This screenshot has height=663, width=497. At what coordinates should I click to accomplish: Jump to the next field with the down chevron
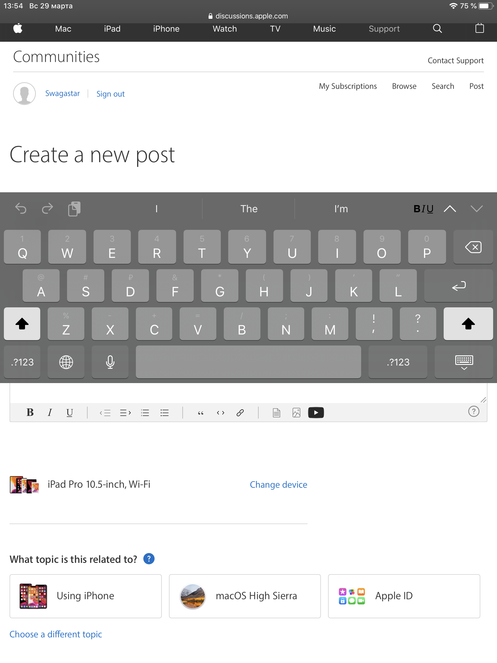point(476,209)
